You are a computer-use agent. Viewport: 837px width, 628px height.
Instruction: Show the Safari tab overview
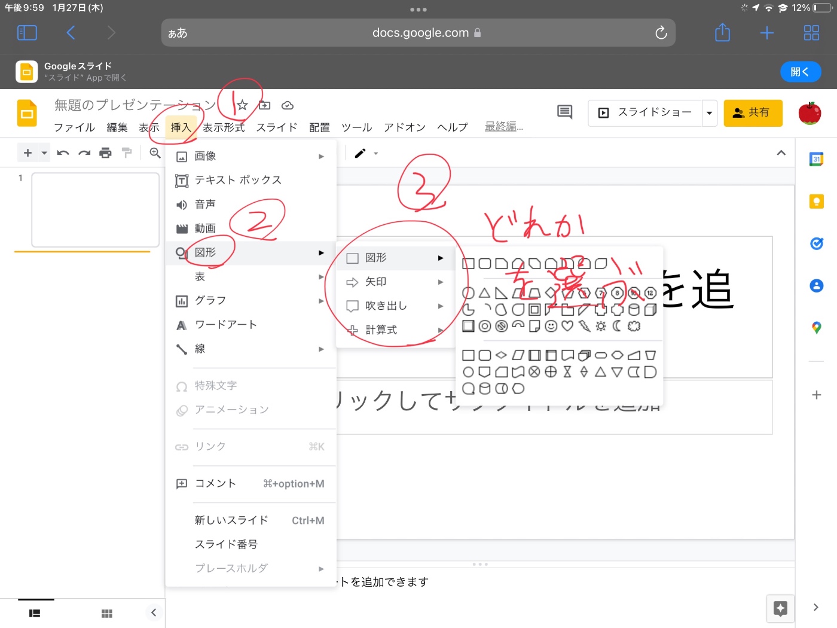coord(811,33)
